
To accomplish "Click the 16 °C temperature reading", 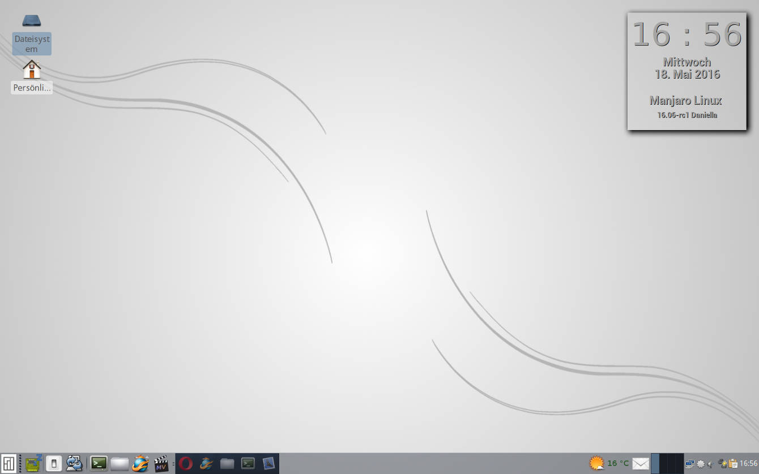I will 618,464.
